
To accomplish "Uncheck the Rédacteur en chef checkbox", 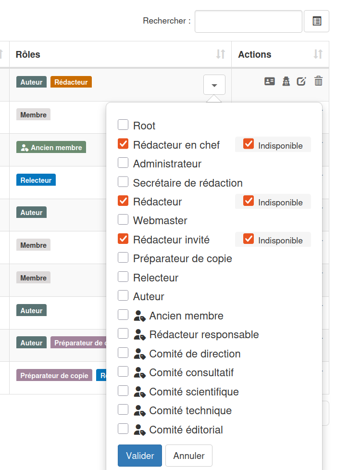I will click(123, 144).
